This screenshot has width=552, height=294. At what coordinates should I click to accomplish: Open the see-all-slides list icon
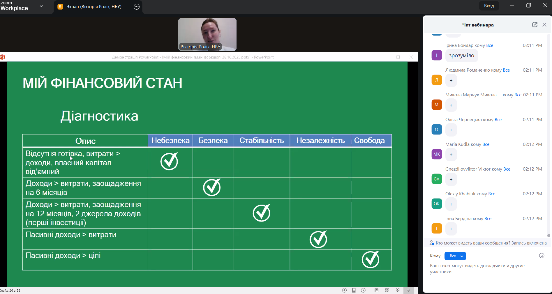coord(354,290)
